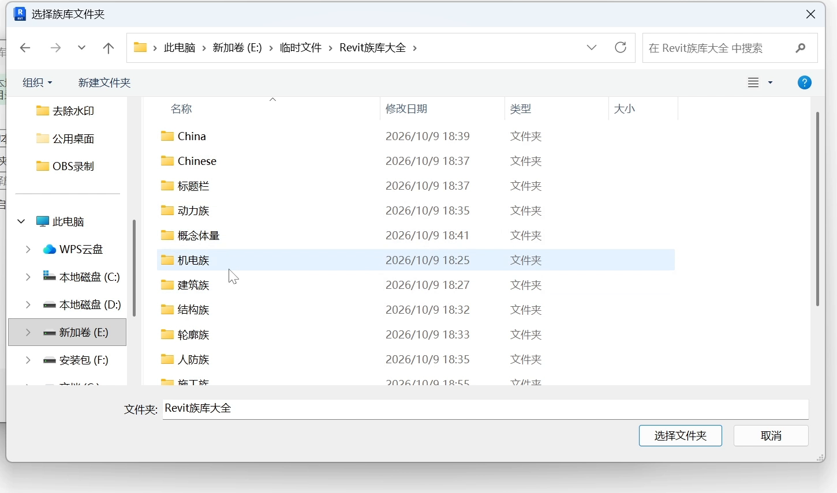The height and width of the screenshot is (493, 837).
Task: Select the 轮廓族 folder
Action: pyautogui.click(x=416, y=334)
